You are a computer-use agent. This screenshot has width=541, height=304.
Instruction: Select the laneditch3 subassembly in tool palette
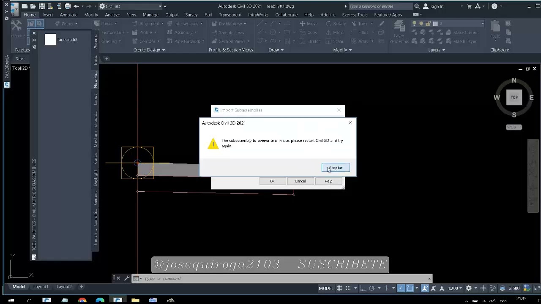pyautogui.click(x=62, y=40)
